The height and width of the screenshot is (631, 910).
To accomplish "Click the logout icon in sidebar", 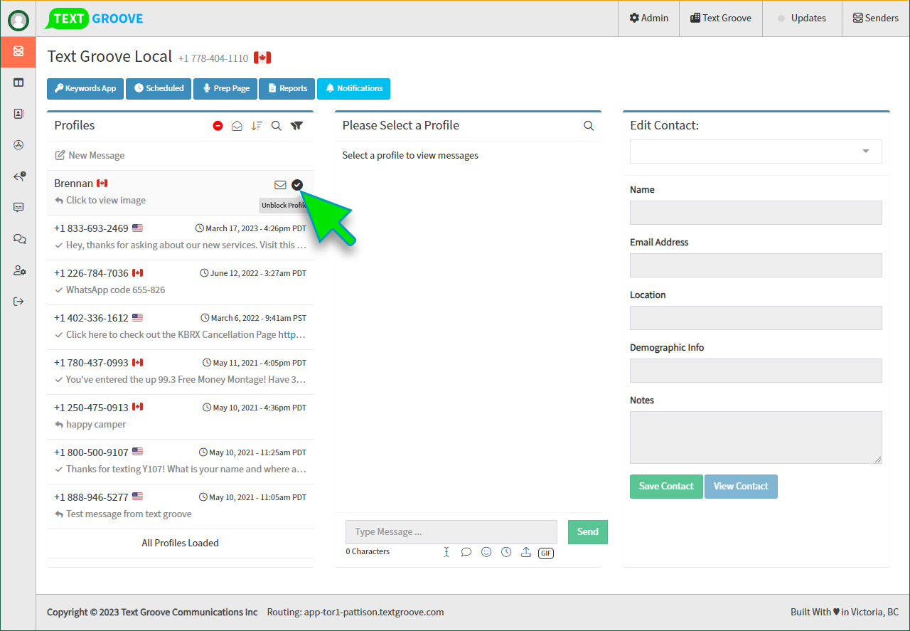I will 18,302.
